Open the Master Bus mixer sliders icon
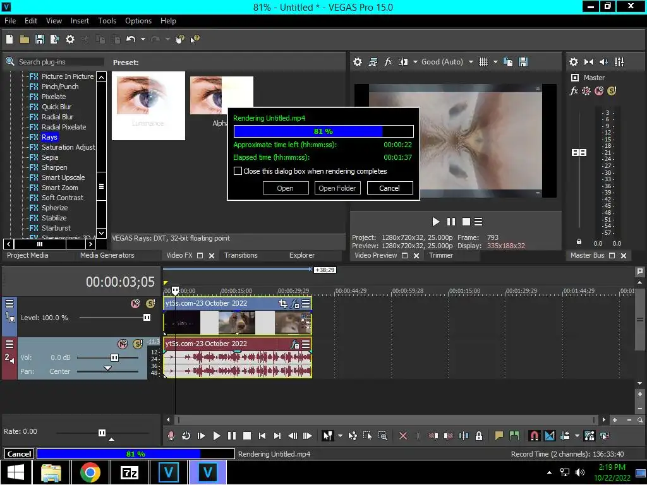The width and height of the screenshot is (647, 485). 619,62
